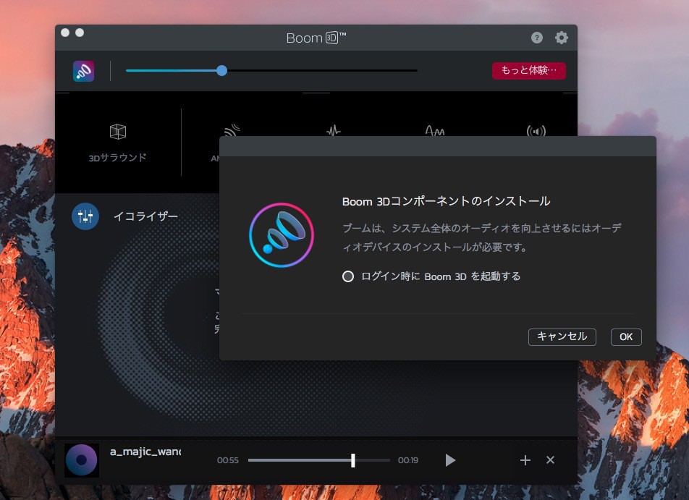The image size is (689, 500).
Task: Open the help question mark icon
Action: tap(536, 38)
